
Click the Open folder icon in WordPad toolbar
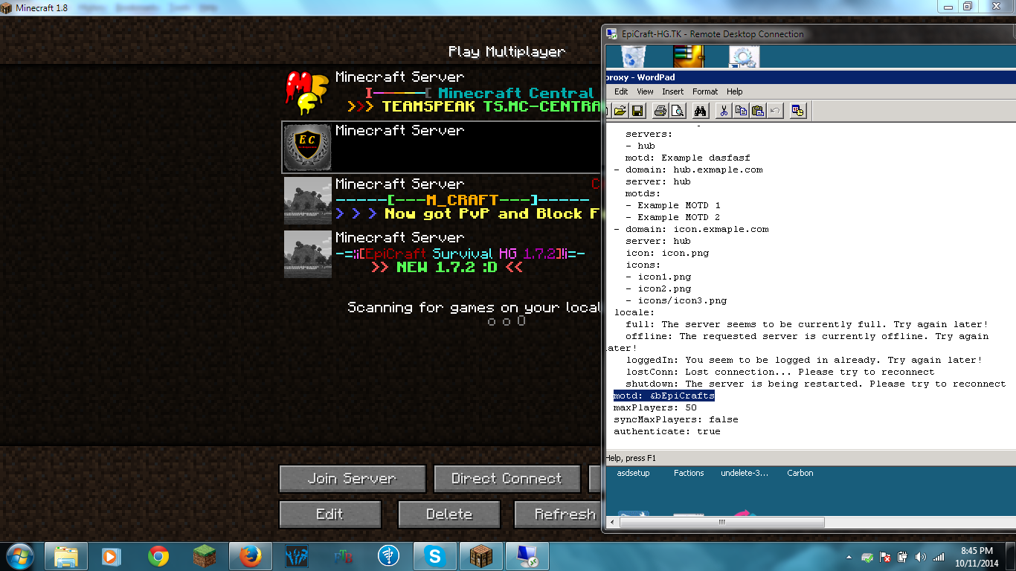tap(620, 111)
